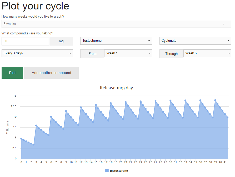Click Add another compound button

[51, 73]
